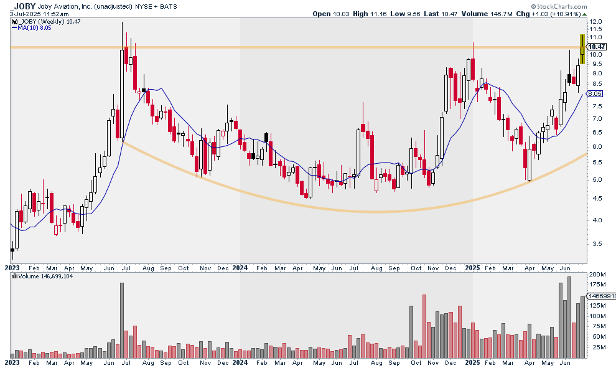616x368 pixels.
Task: Click the High 11.16 value
Action: [370, 14]
